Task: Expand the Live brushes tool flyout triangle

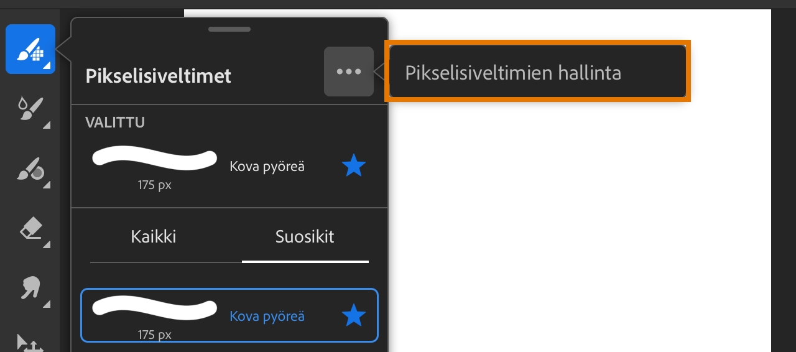Action: pyautogui.click(x=47, y=126)
